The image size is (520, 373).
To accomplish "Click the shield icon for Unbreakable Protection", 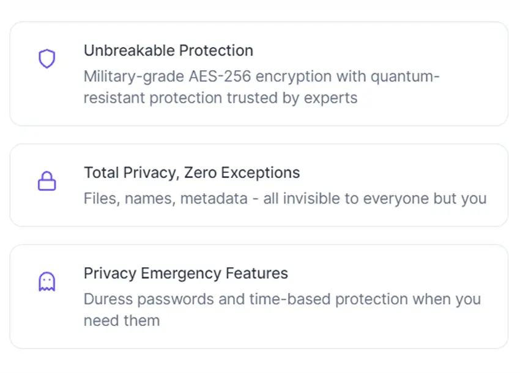I will click(46, 59).
